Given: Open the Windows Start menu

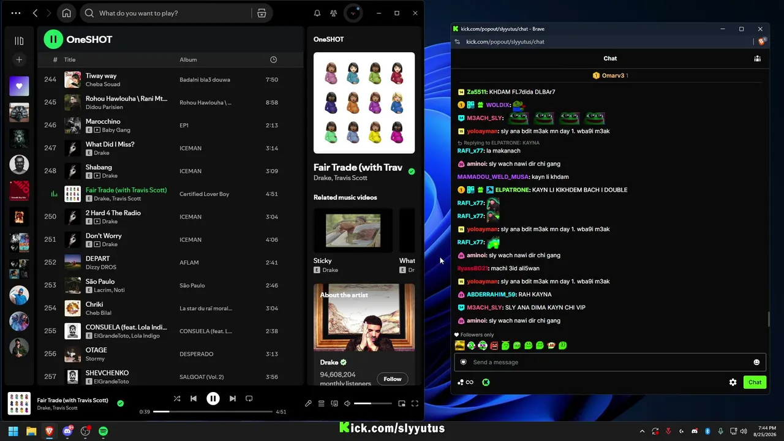Looking at the screenshot, I should [x=13, y=431].
